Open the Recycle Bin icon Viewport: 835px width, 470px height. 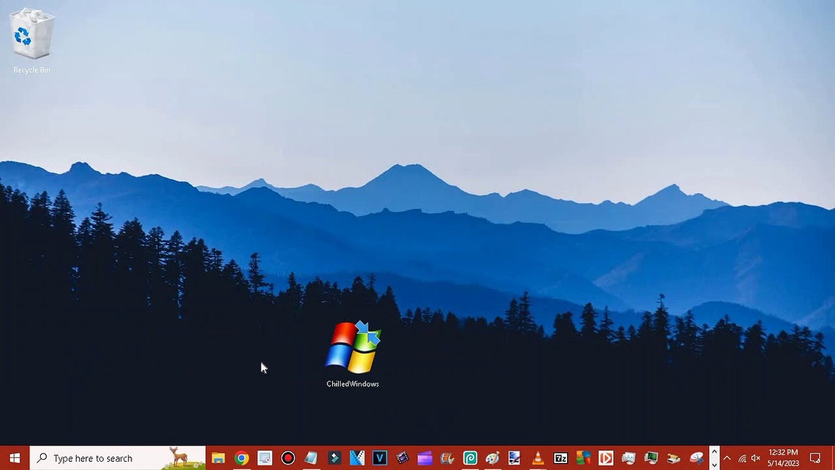pos(32,35)
